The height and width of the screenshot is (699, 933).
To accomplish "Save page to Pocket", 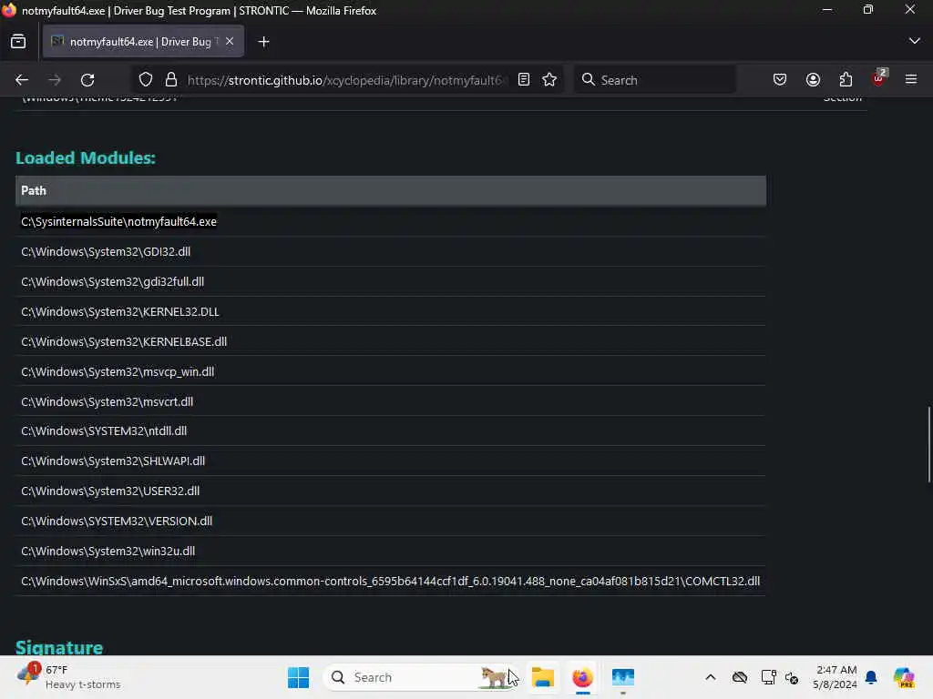I will click(x=780, y=80).
